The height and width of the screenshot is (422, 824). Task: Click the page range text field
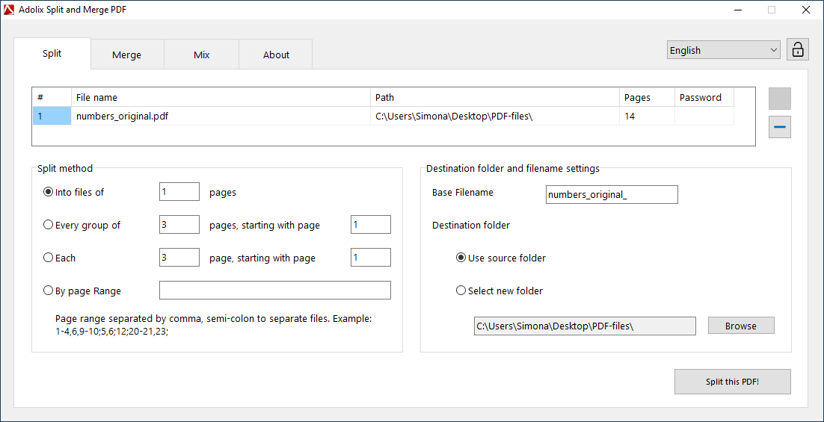click(x=274, y=291)
